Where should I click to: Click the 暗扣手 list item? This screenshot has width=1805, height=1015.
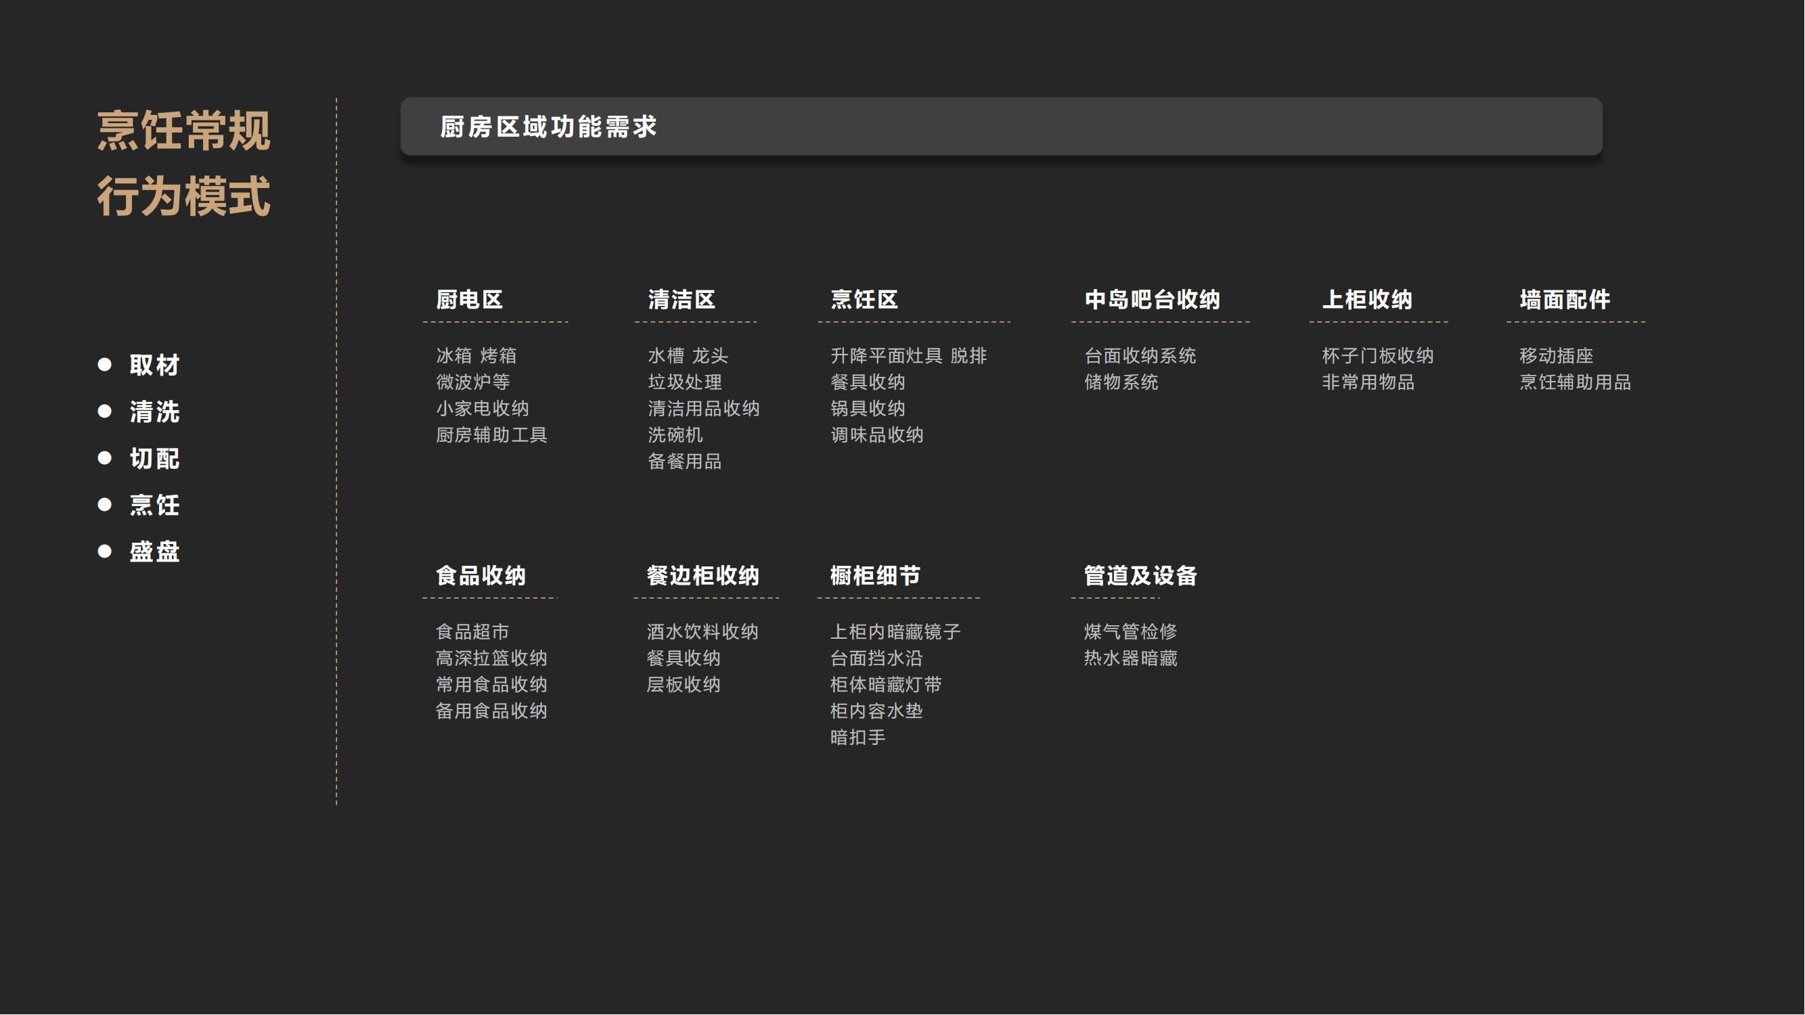coord(857,738)
